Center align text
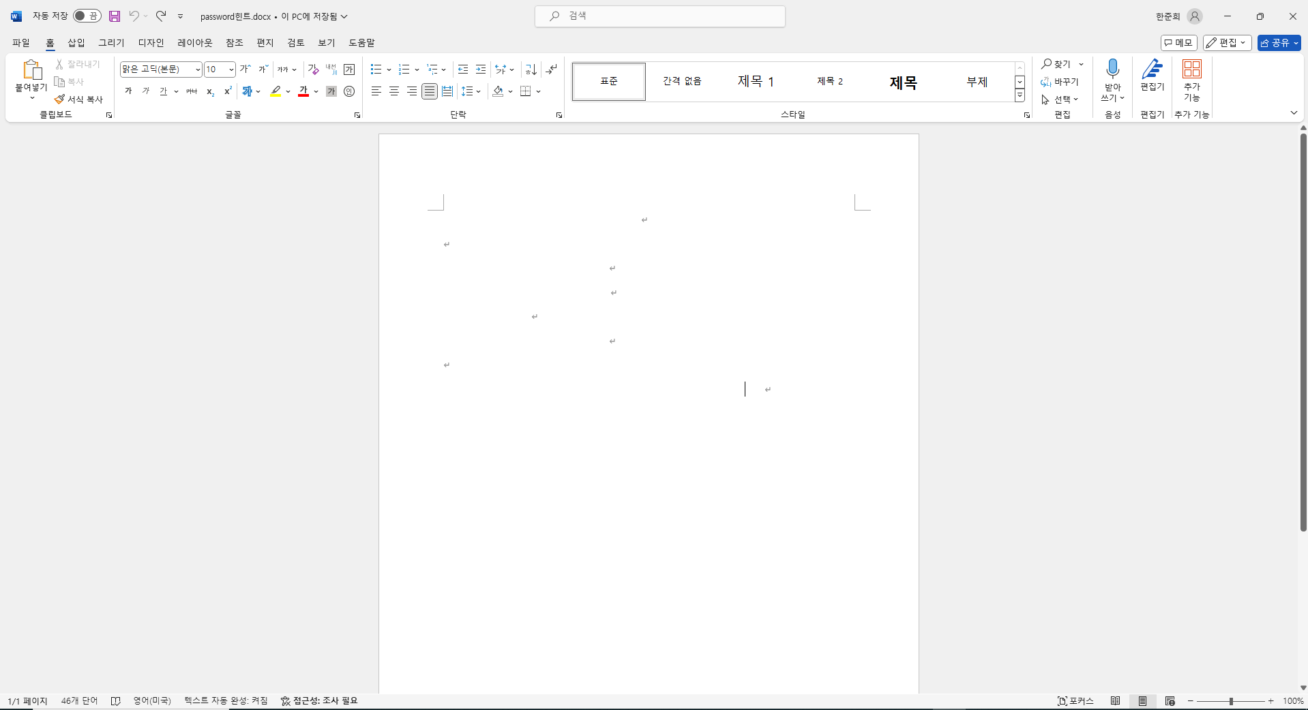Image resolution: width=1308 pixels, height=710 pixels. pos(393,91)
